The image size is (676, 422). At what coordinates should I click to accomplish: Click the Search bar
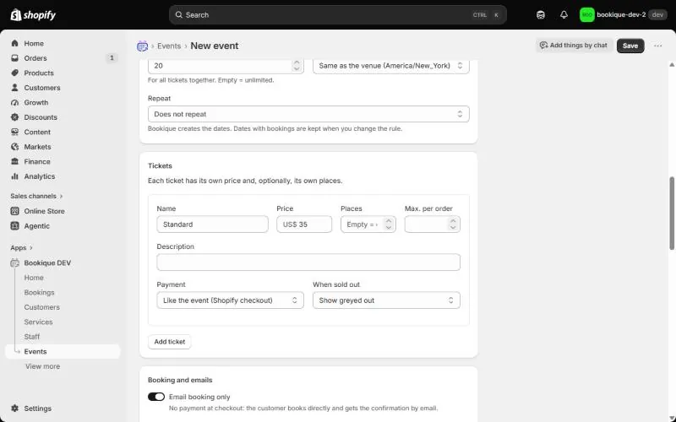tap(338, 15)
